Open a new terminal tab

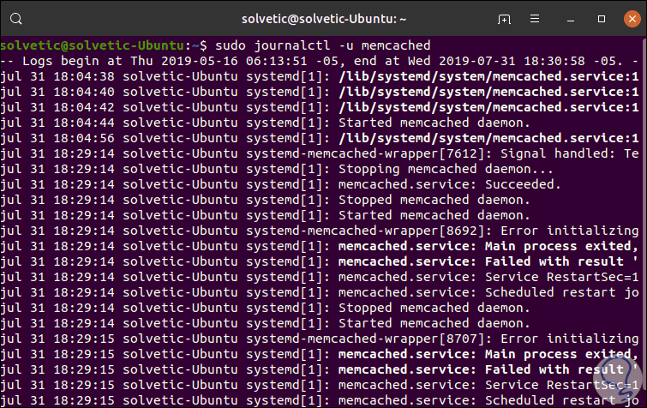[505, 18]
